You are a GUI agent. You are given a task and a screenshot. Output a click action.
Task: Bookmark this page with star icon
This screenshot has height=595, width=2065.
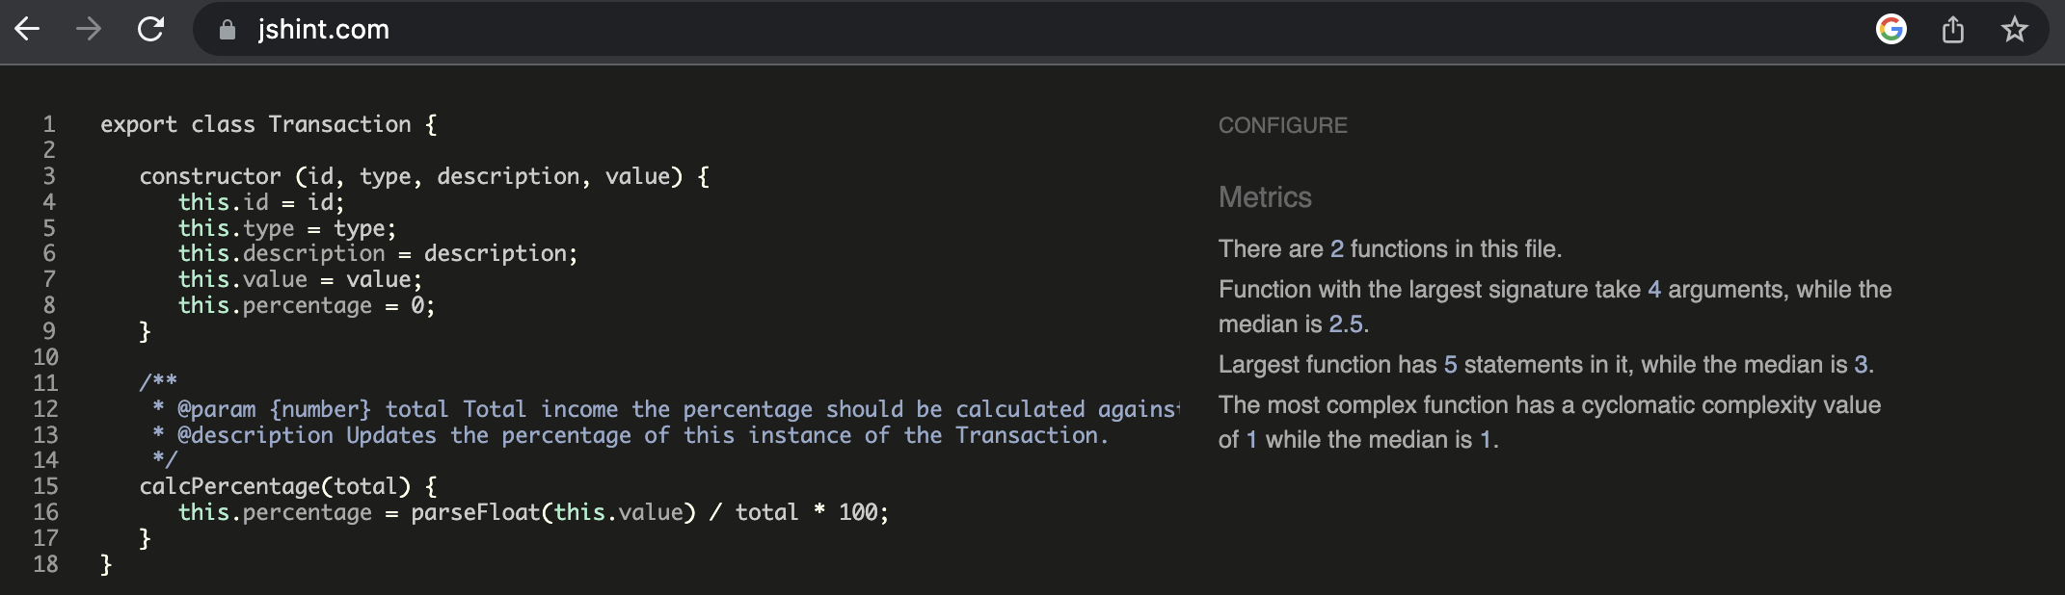pos(2014,29)
